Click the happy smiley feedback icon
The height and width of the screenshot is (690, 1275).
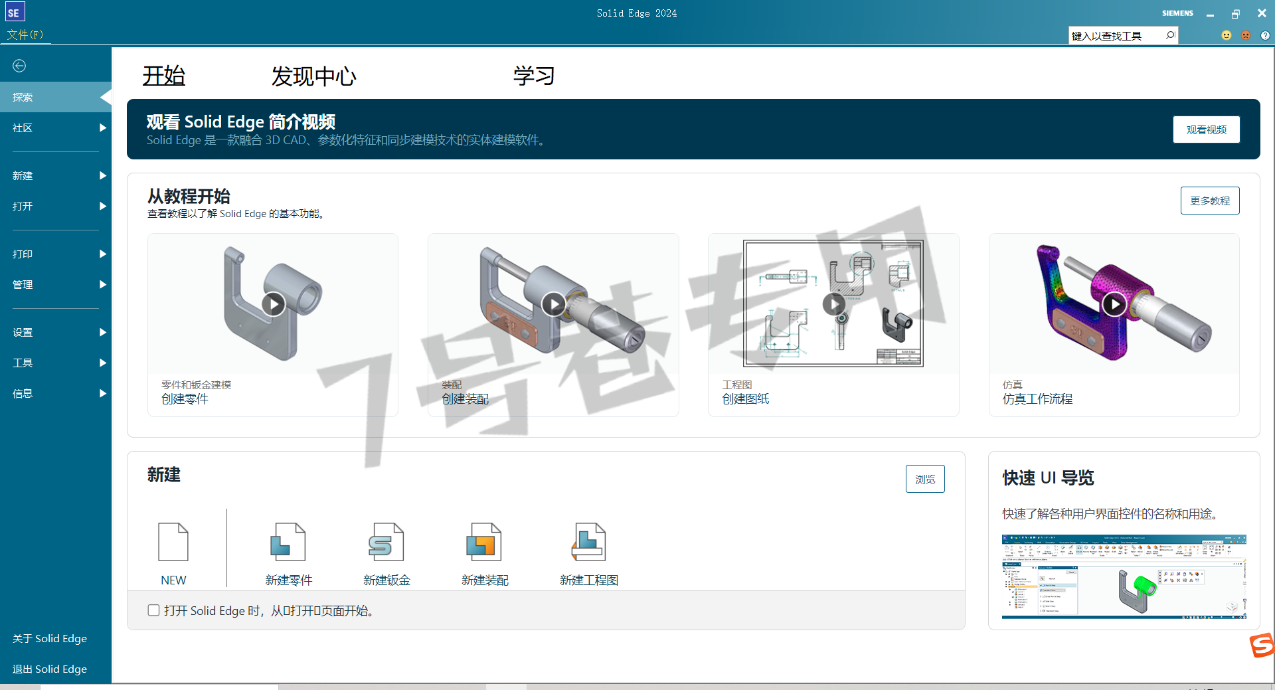1226,35
